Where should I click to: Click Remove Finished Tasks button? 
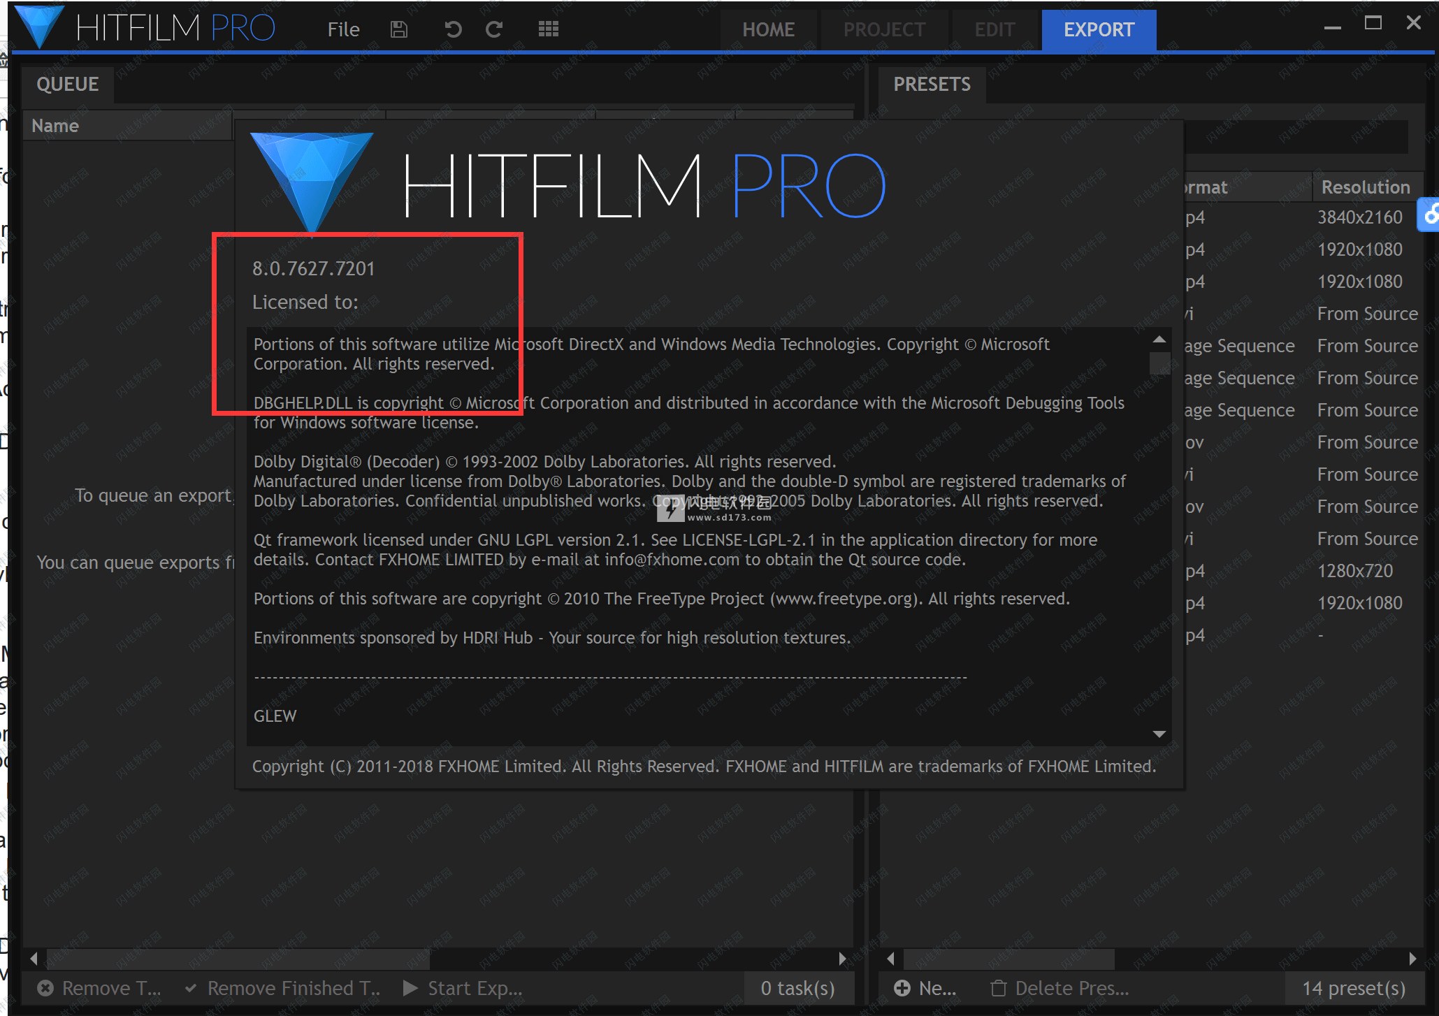pyautogui.click(x=283, y=988)
